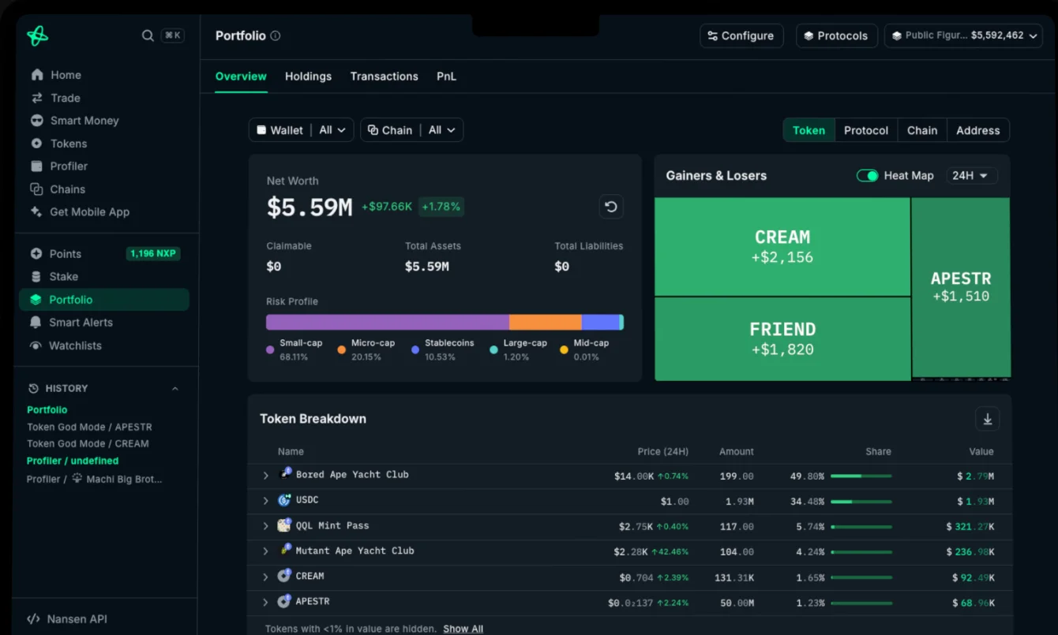Screen dimensions: 1058x635
Task: Click the CREAM heat map tile
Action: (782, 247)
